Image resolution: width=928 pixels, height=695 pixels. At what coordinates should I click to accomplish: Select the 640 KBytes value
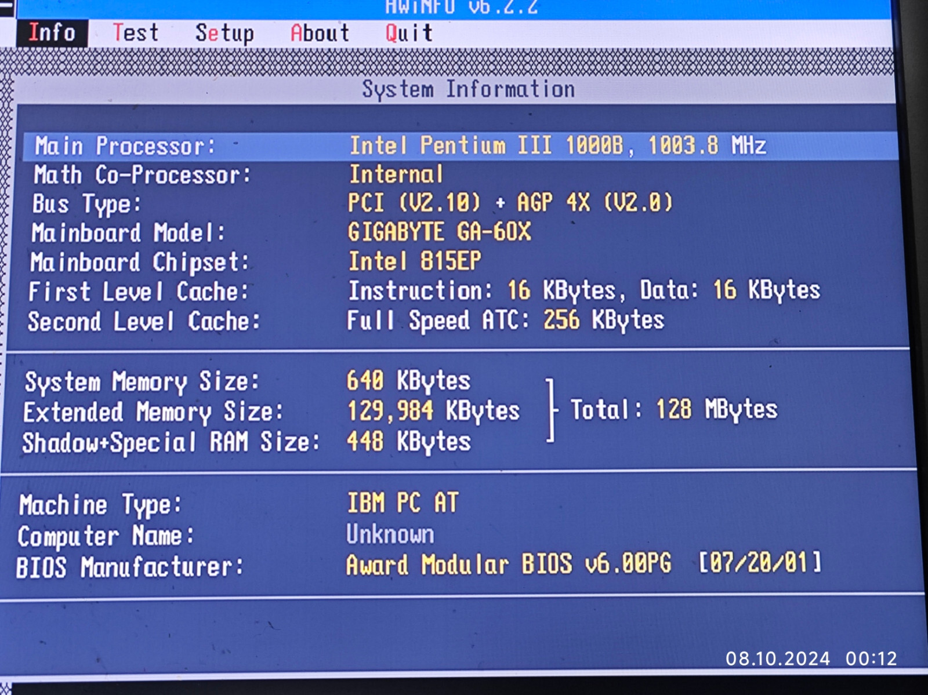click(408, 381)
